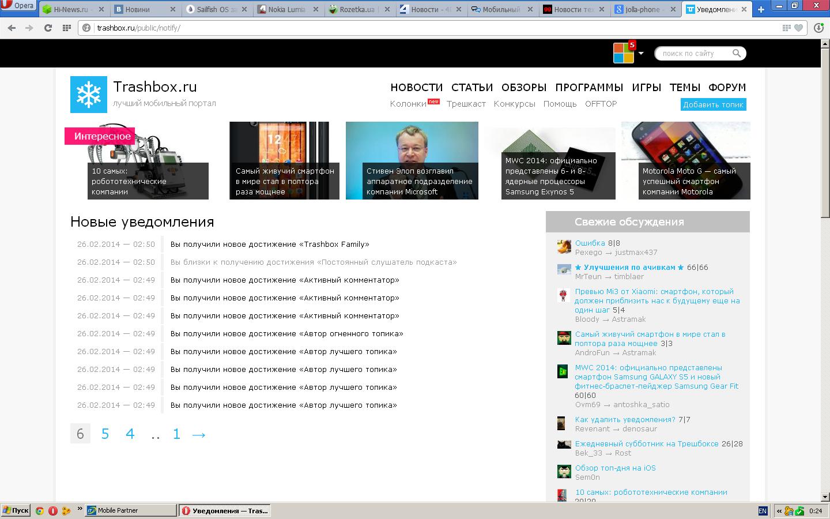Open the 'Обзор топ-дня на iOS' discussion

click(x=615, y=468)
